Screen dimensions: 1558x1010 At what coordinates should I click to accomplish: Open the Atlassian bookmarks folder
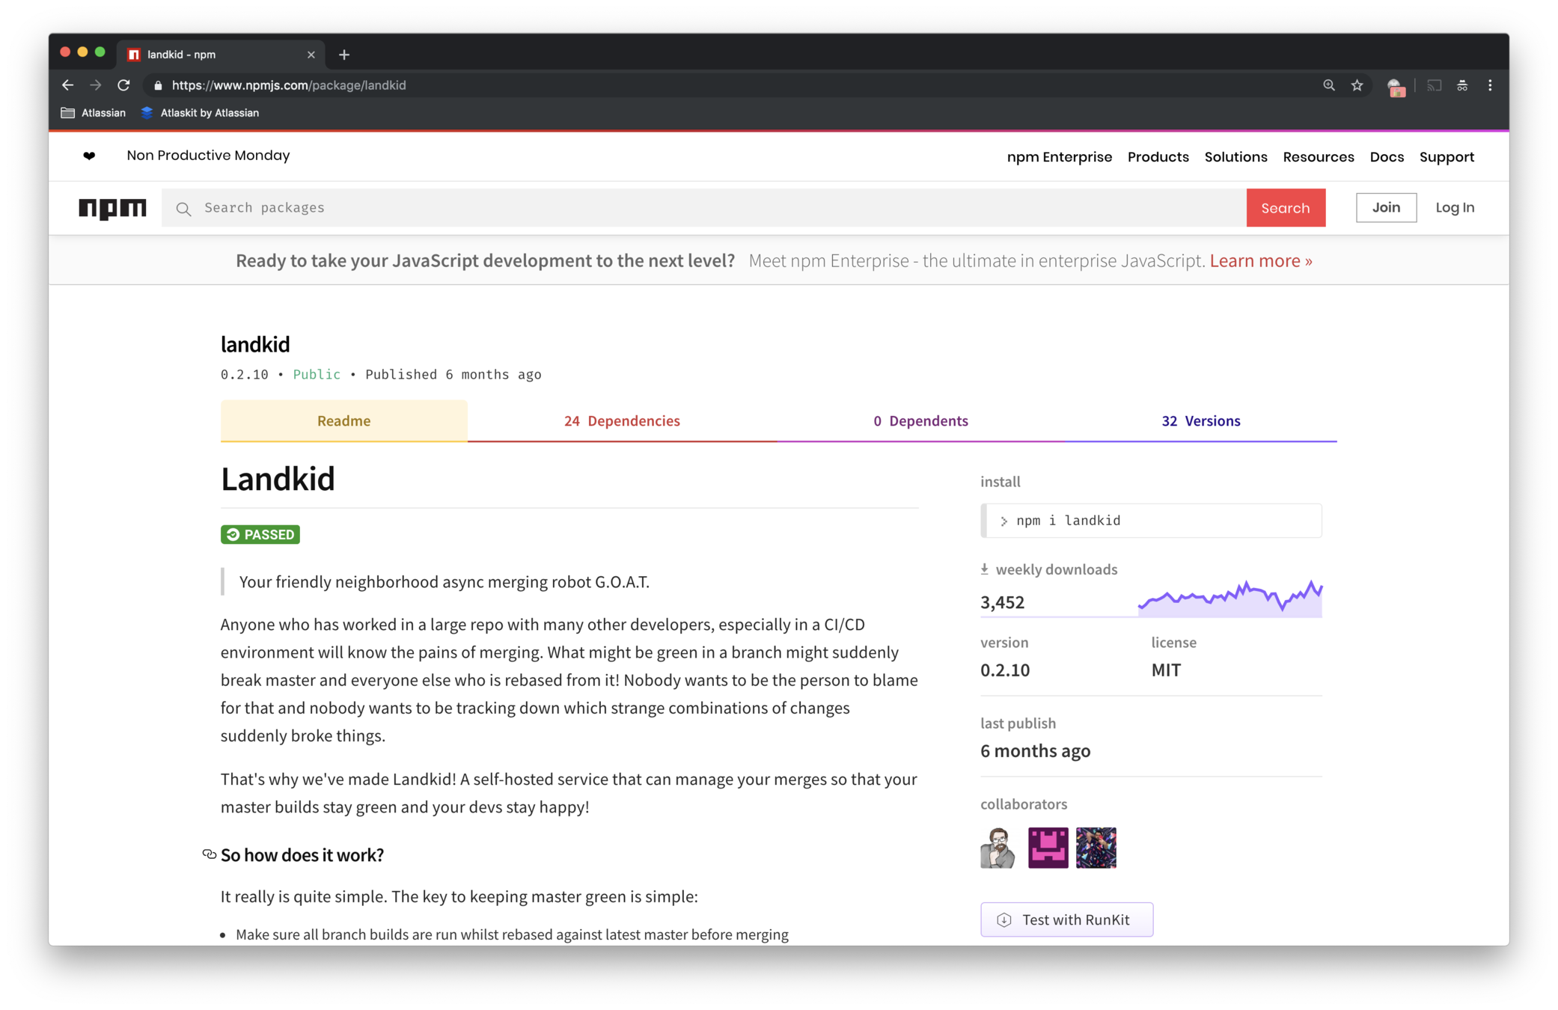94,113
